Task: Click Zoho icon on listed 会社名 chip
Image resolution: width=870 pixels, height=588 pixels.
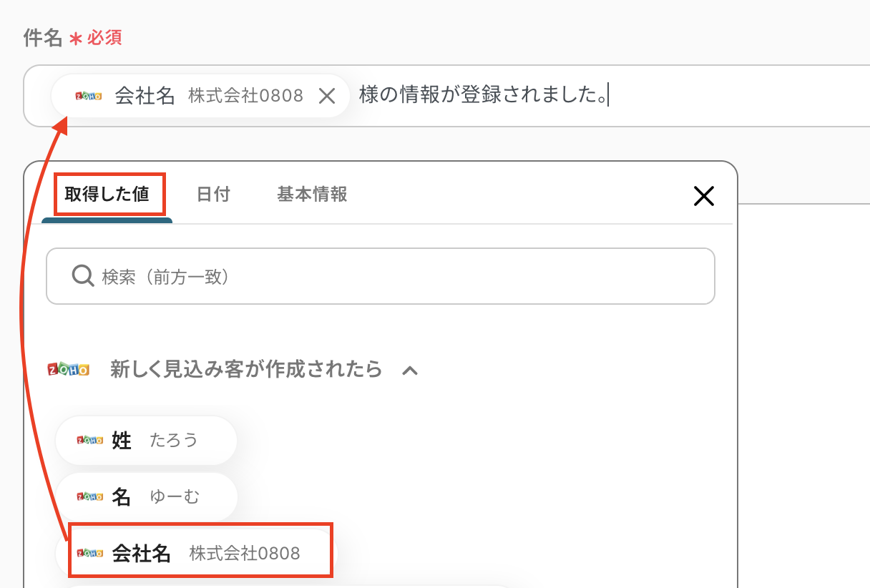Action: (90, 553)
